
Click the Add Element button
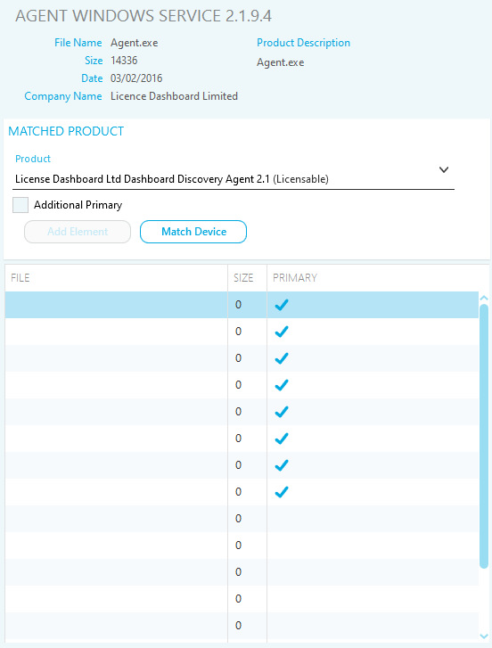[78, 232]
